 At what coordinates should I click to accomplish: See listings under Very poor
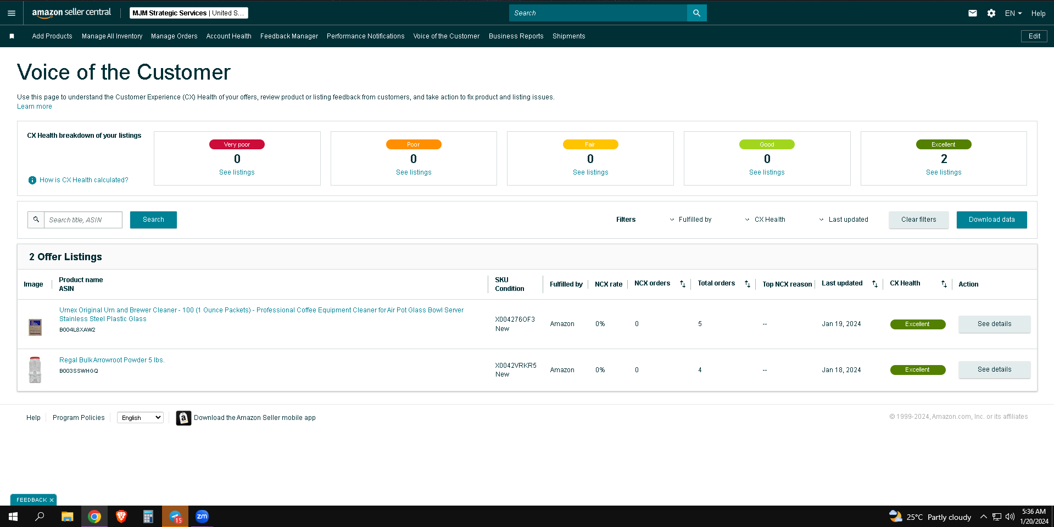click(237, 172)
